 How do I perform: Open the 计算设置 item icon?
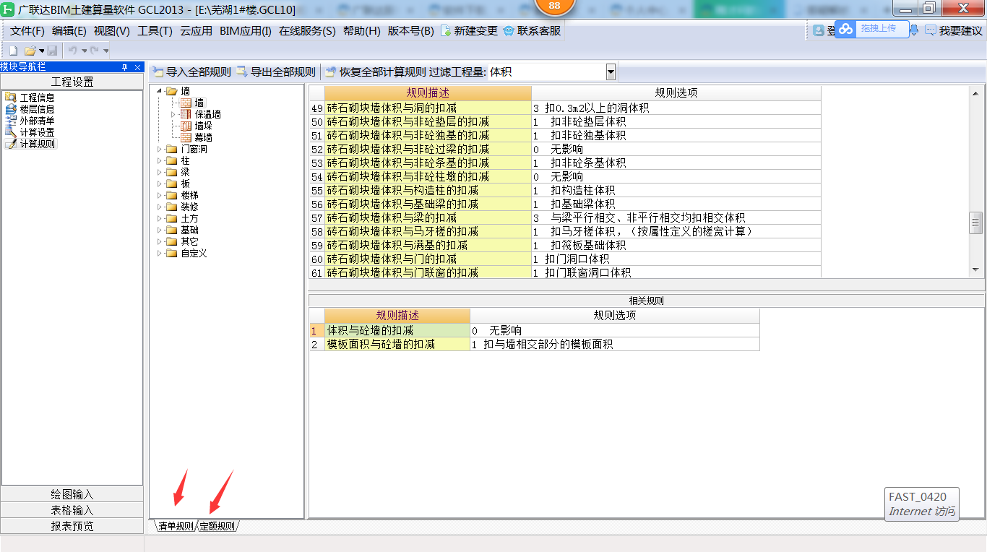(x=10, y=132)
